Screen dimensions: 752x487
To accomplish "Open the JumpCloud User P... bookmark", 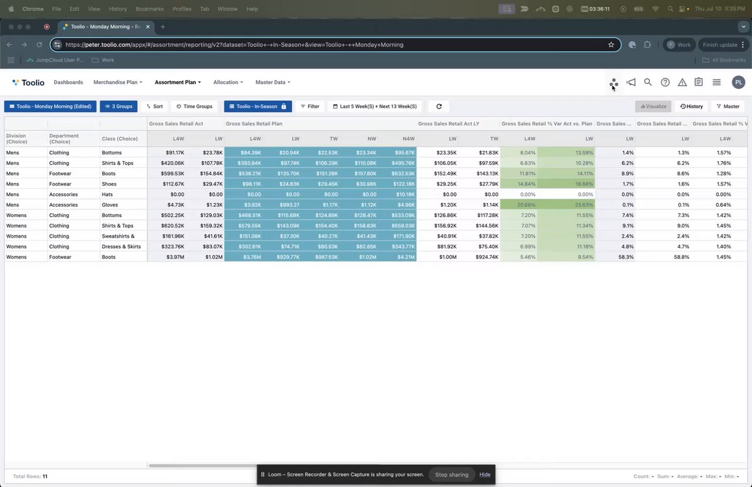I will tap(55, 60).
